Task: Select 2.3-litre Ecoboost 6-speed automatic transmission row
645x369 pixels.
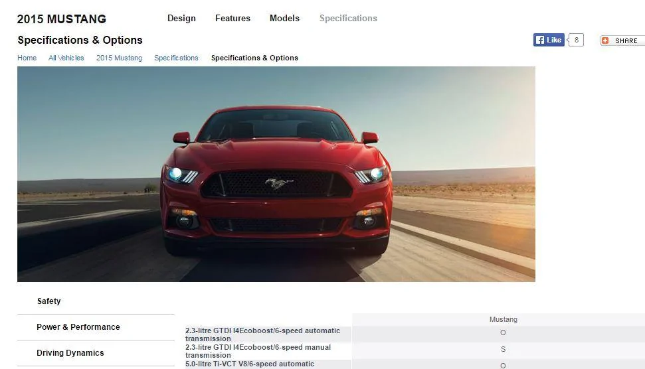Action: pyautogui.click(x=415, y=334)
